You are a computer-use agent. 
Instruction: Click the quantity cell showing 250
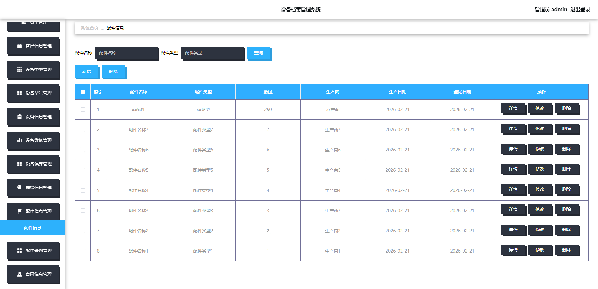(268, 110)
